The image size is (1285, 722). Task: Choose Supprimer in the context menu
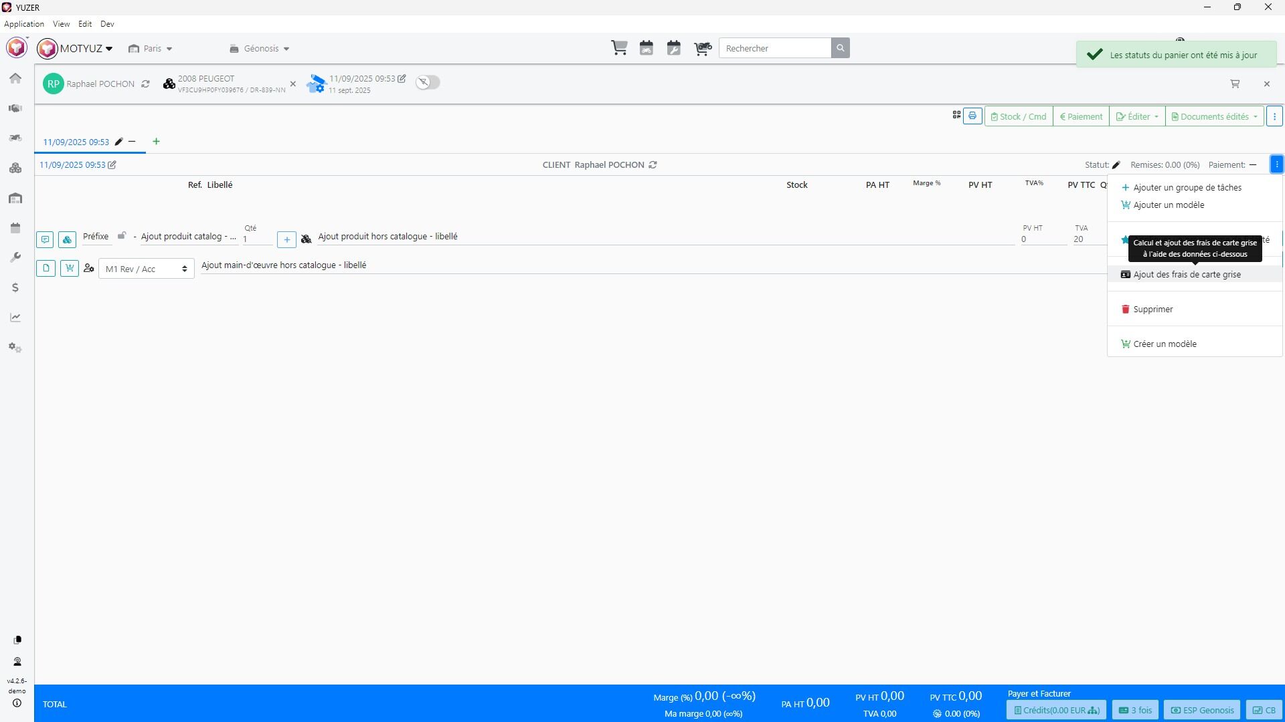[x=1152, y=310]
